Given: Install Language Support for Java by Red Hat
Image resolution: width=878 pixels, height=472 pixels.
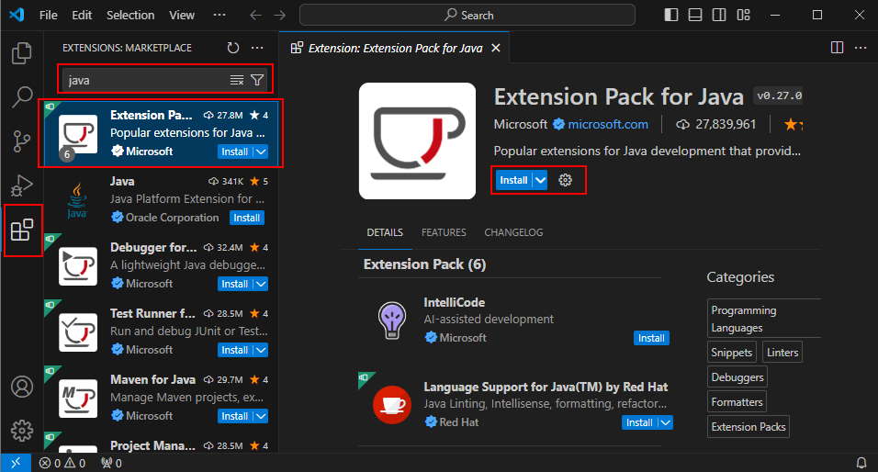Looking at the screenshot, I should [639, 422].
